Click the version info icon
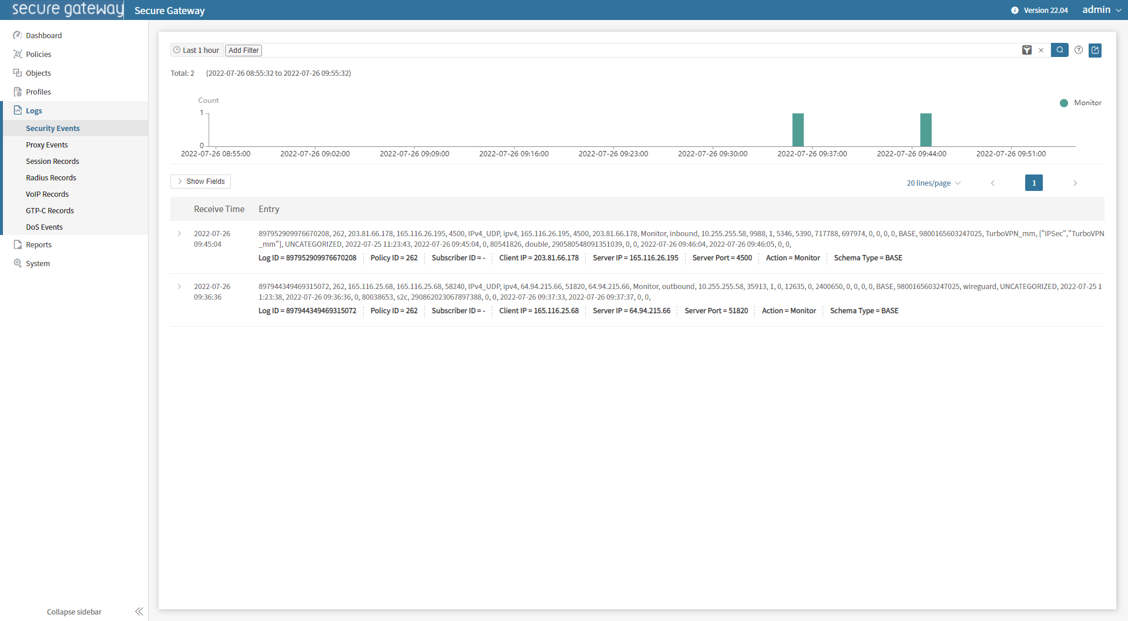Screen dimensions: 1128x621 click(1015, 11)
